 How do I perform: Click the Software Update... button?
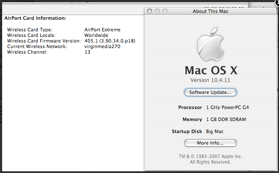210,92
